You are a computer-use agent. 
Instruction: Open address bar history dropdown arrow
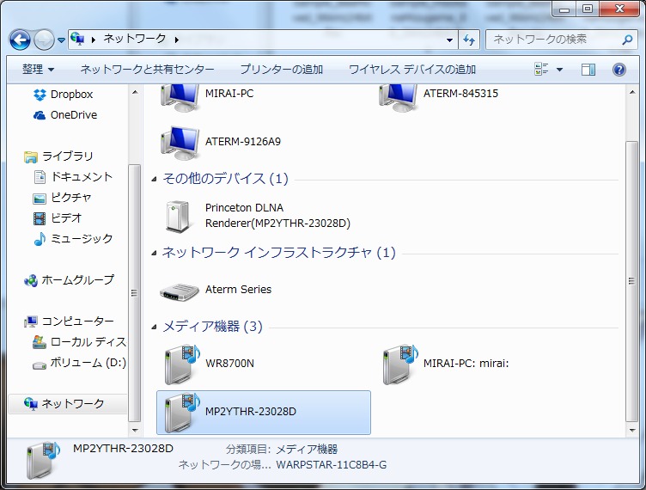[449, 40]
